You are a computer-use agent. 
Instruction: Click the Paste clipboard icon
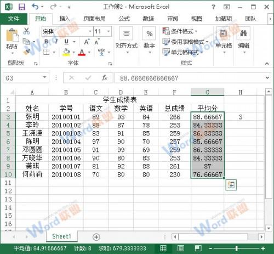pyautogui.click(x=12, y=35)
